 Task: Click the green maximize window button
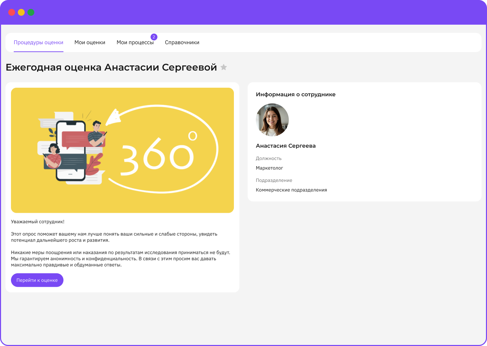tap(31, 12)
